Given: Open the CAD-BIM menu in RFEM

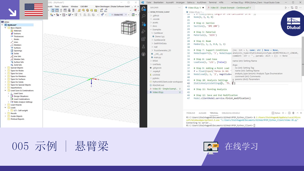Looking at the screenshot, I should pos(84,7).
